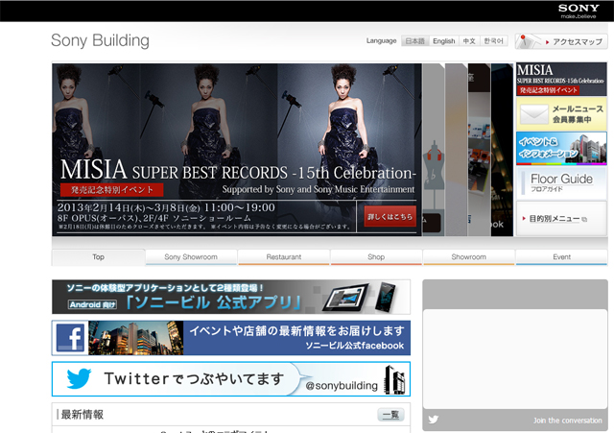Open the Sony Building home title
This screenshot has height=433, width=614.
(x=100, y=40)
